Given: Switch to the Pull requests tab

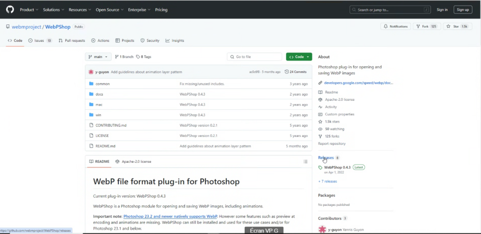Looking at the screenshot, I should tap(72, 41).
